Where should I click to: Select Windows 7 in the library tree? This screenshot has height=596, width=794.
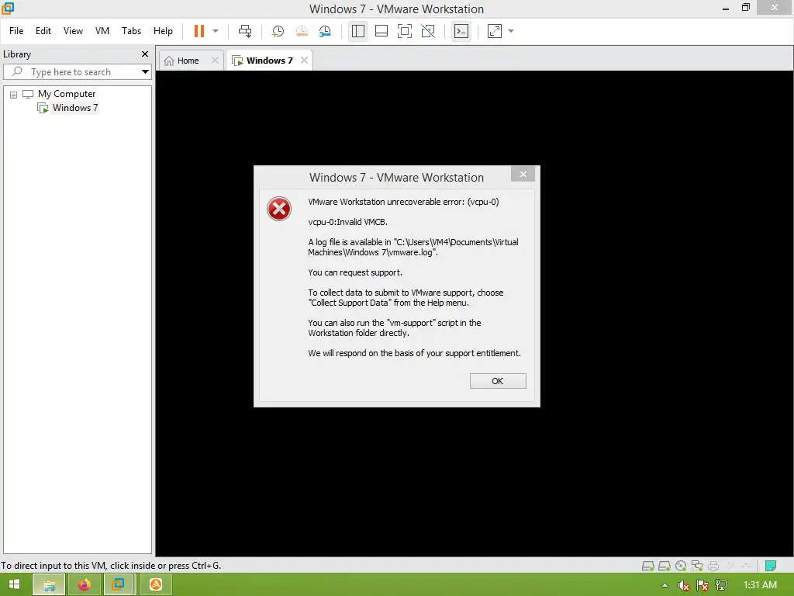(x=75, y=107)
